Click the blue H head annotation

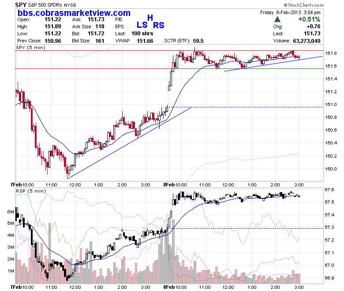point(150,18)
